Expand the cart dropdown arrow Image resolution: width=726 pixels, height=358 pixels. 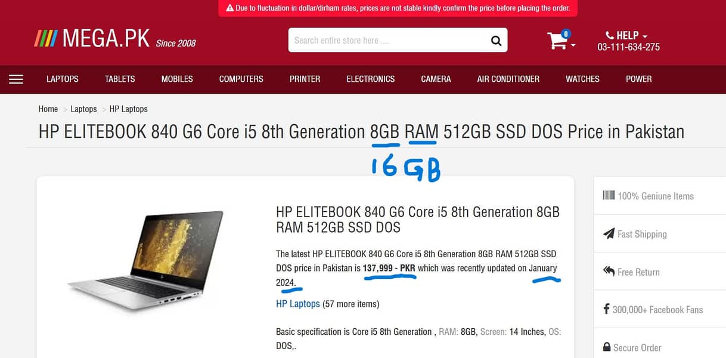point(573,45)
